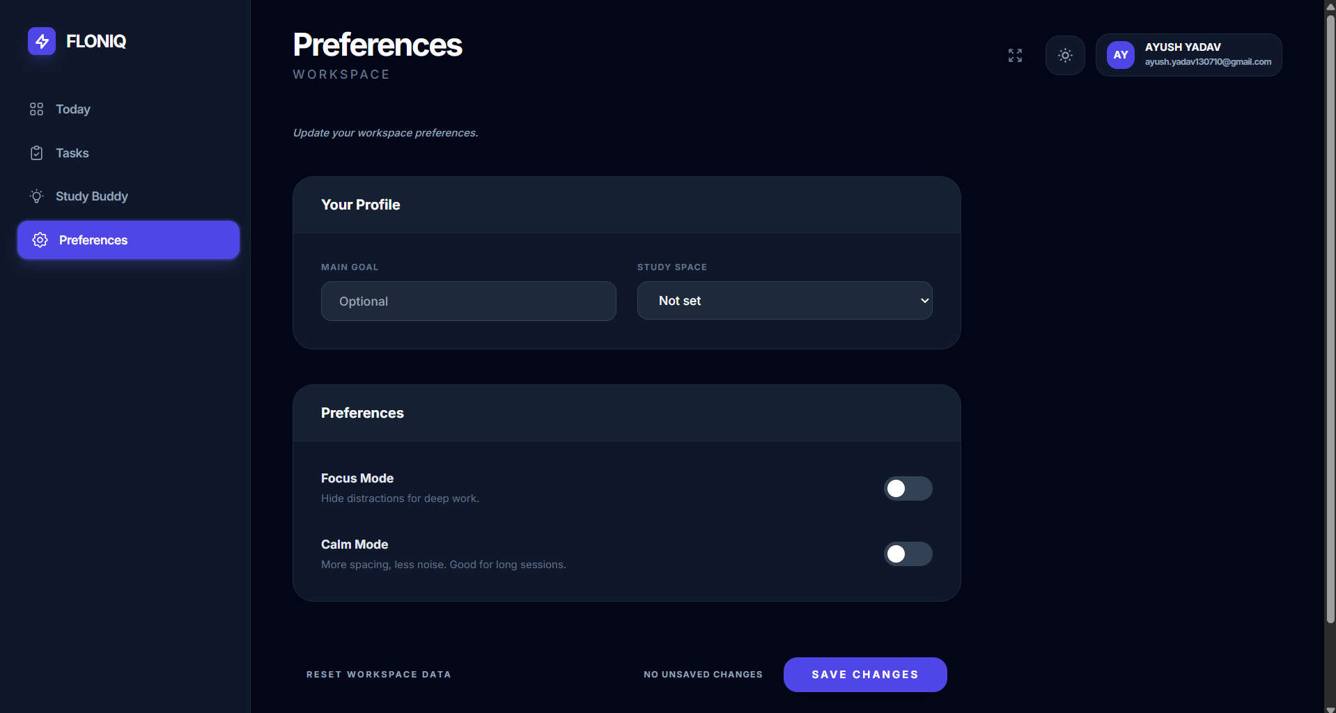Click the Preferences gear icon in sidebar
The image size is (1336, 713).
coord(40,240)
